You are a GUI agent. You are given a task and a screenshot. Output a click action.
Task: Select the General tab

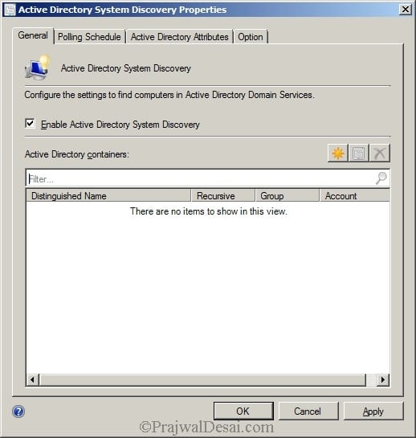click(x=33, y=35)
